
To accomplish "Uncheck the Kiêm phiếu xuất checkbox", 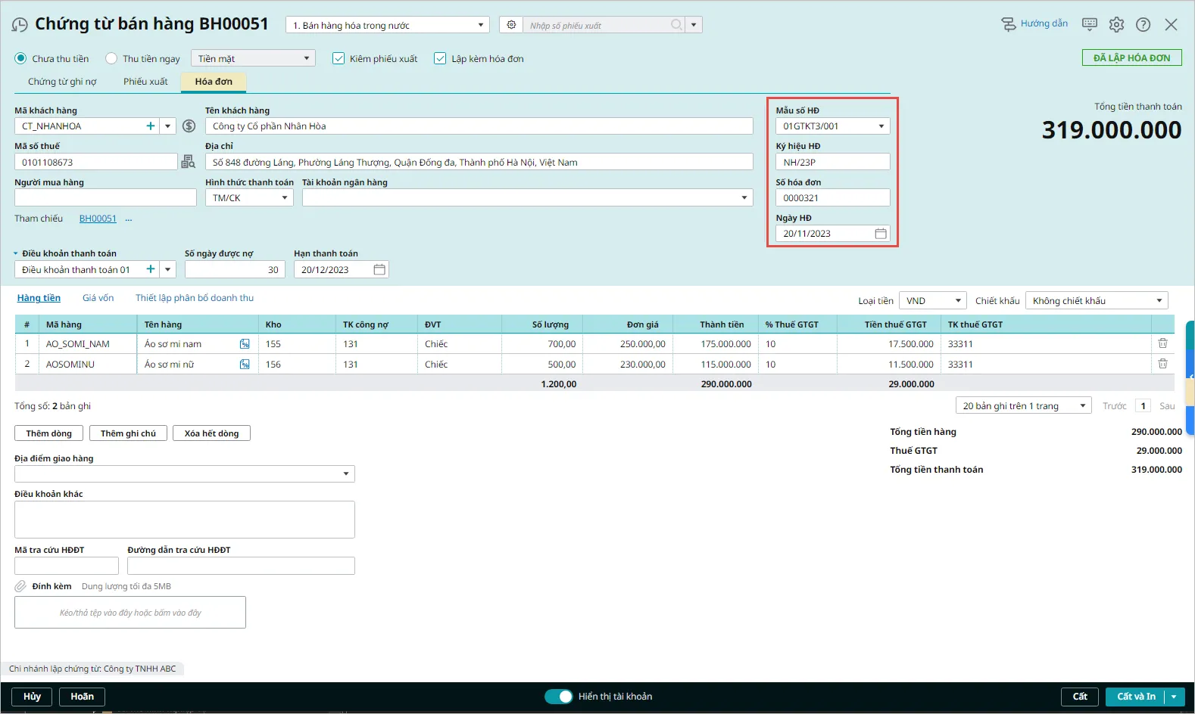I will click(339, 58).
